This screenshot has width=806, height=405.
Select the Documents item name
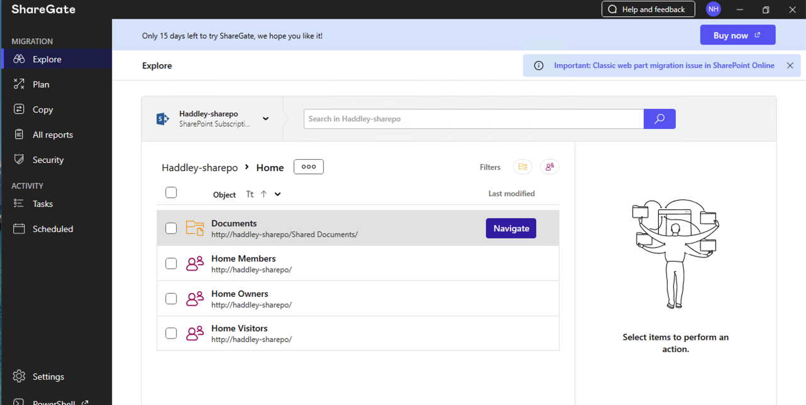pos(234,223)
